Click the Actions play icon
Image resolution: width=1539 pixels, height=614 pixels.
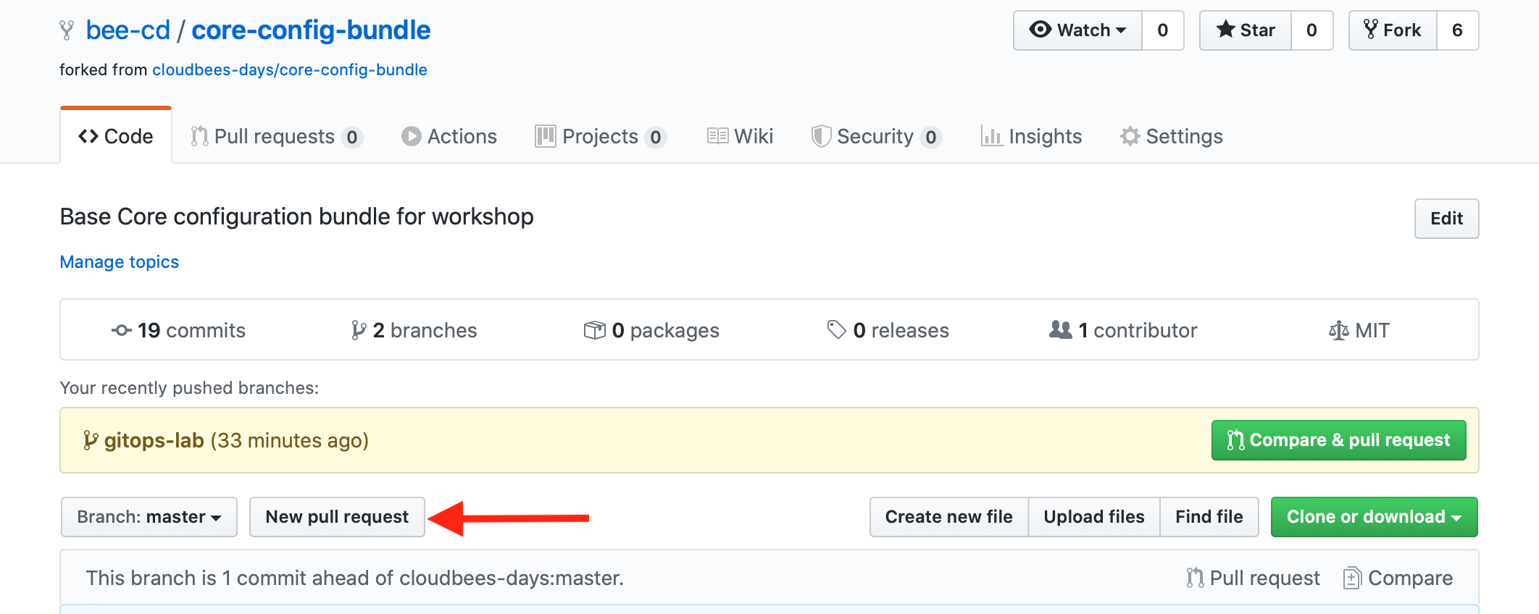point(412,136)
